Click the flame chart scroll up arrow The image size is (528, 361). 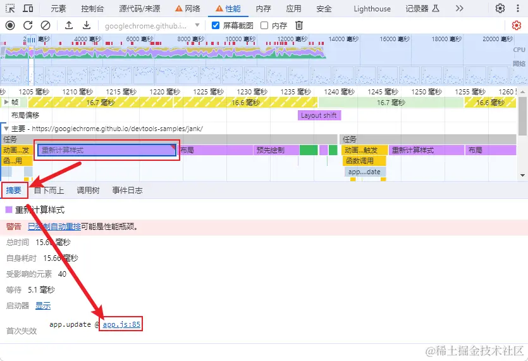click(522, 92)
